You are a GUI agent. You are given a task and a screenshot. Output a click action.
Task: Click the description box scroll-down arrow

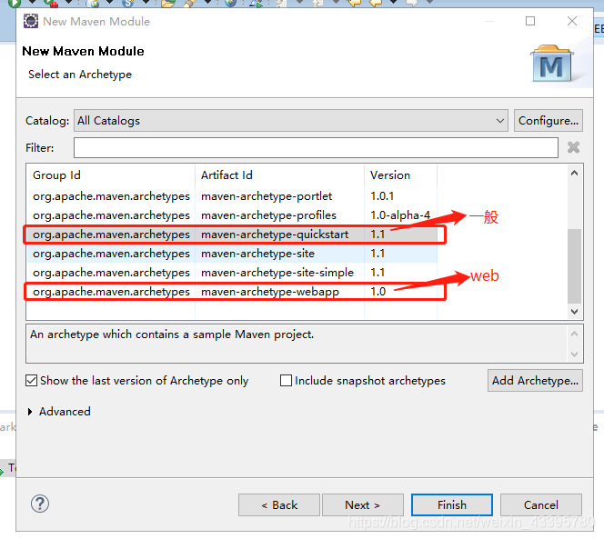pyautogui.click(x=574, y=354)
